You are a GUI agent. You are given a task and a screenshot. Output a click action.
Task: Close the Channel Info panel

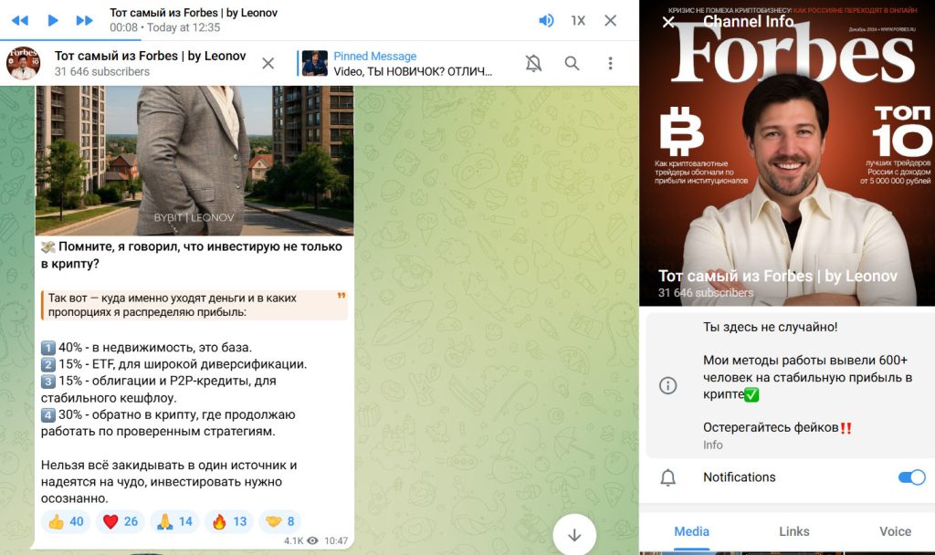tap(668, 22)
